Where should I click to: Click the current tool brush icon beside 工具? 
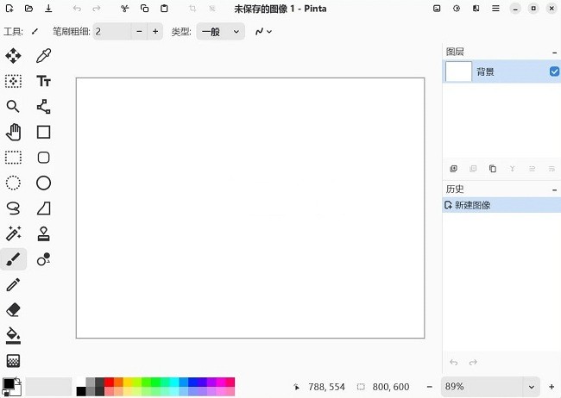tap(35, 32)
